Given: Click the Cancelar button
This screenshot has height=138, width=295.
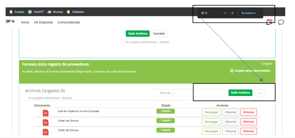Looking at the screenshot, I should 159,34.
